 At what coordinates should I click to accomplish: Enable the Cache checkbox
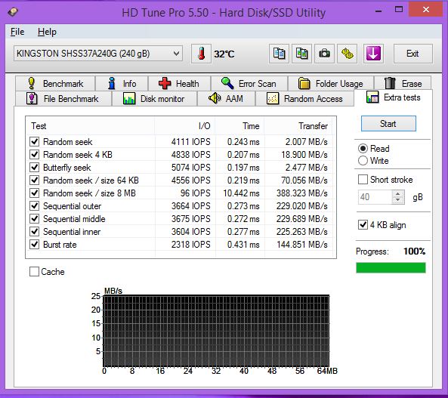click(34, 271)
